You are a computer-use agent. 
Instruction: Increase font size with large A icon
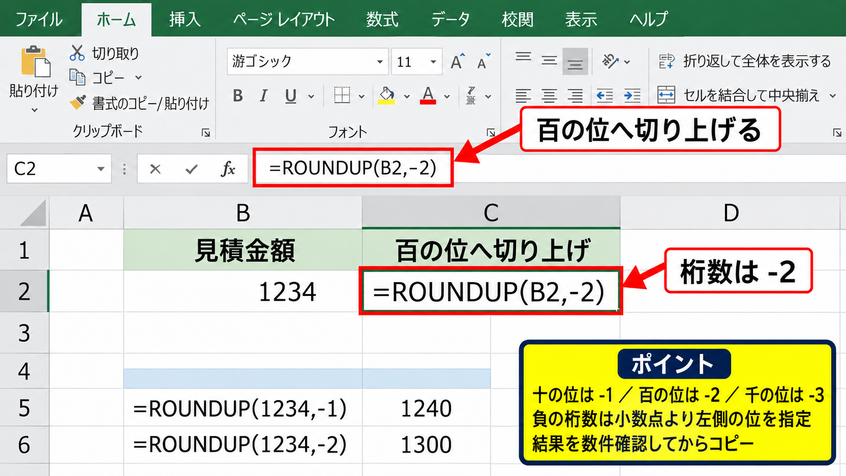pos(457,62)
